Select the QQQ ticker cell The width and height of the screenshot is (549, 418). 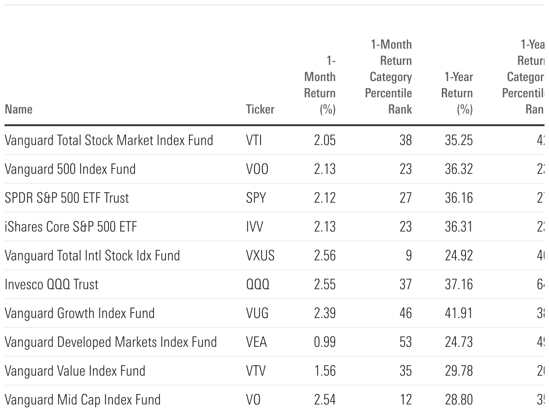click(x=258, y=285)
